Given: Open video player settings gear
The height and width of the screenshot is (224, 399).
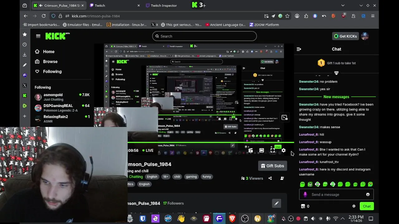Looking at the screenshot, I should pos(283,151).
